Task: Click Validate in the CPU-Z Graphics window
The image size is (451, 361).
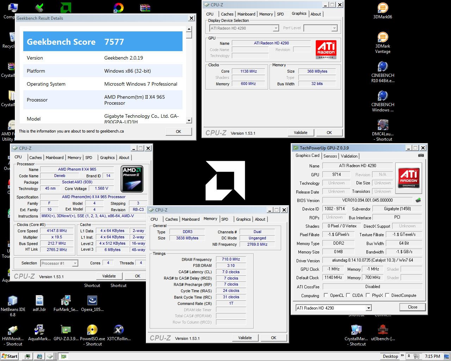Action: [301, 133]
